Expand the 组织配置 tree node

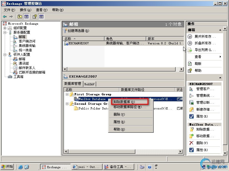click(x=5, y=28)
